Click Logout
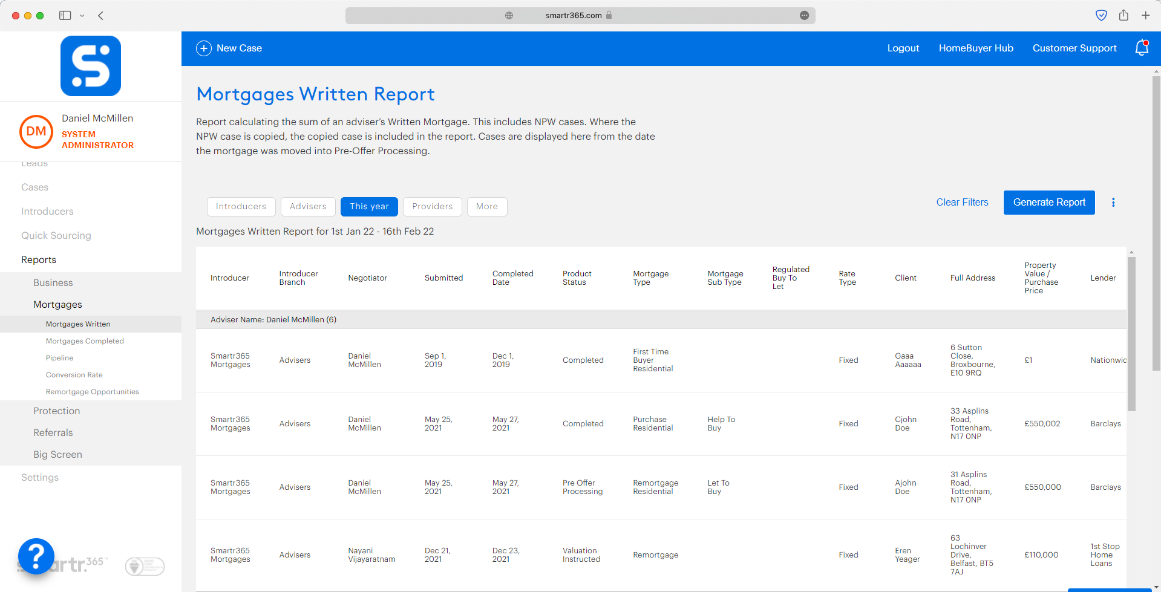This screenshot has height=592, width=1161. point(903,48)
